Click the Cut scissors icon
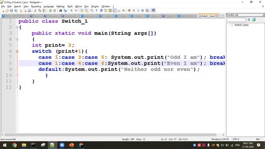The width and height of the screenshot is (265, 149). [x=35, y=10]
